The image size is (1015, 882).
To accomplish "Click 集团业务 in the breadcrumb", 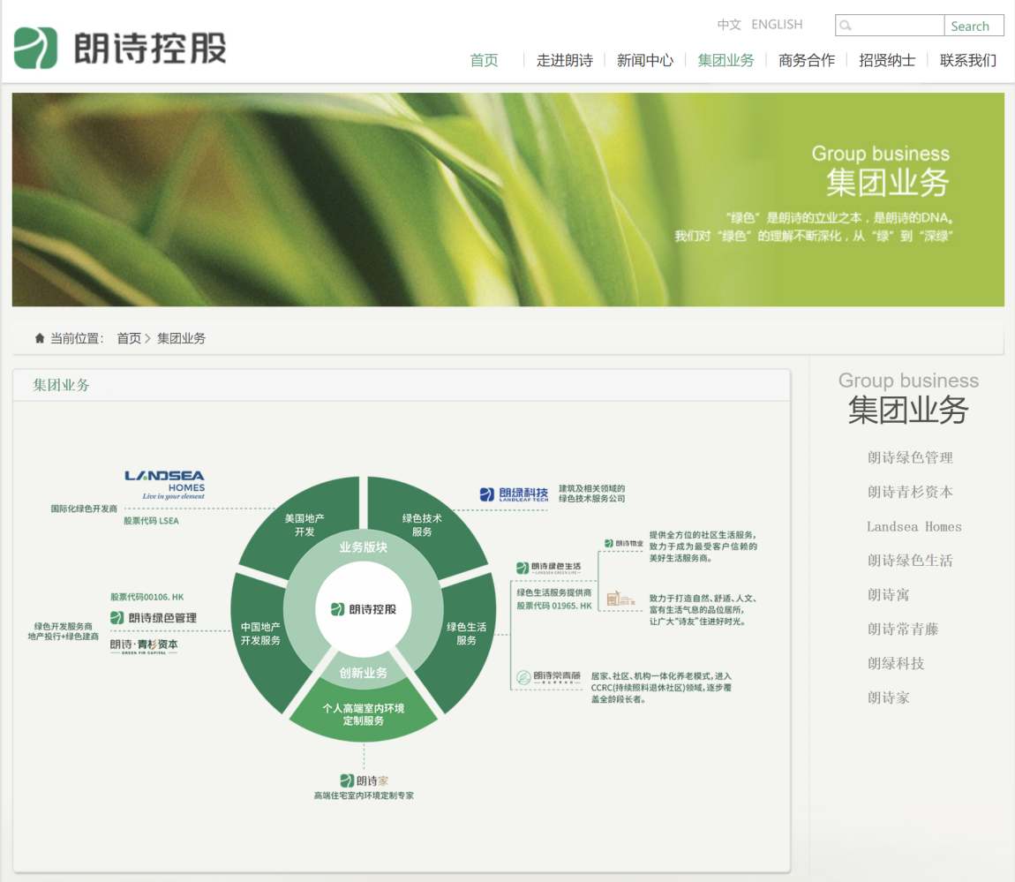I will (181, 338).
